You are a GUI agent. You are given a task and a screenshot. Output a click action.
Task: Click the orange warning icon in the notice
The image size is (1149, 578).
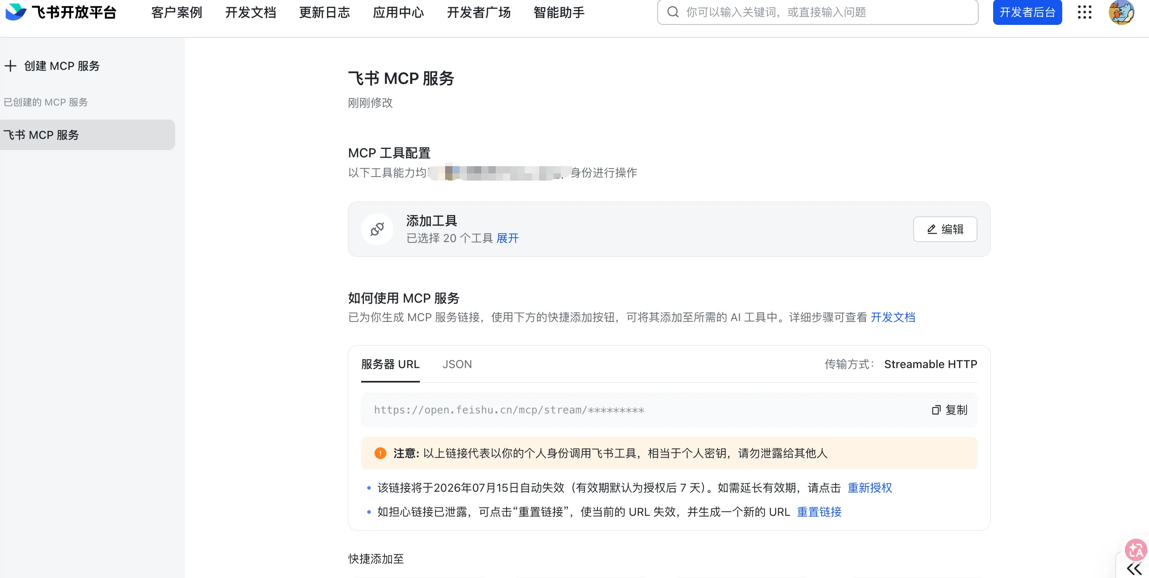click(x=380, y=453)
